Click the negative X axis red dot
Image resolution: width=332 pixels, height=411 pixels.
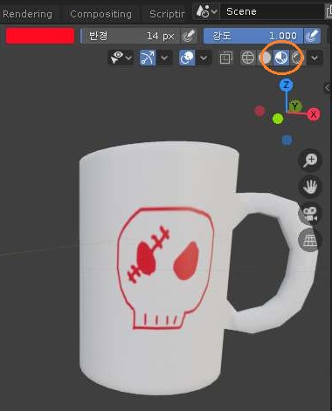(x=259, y=111)
